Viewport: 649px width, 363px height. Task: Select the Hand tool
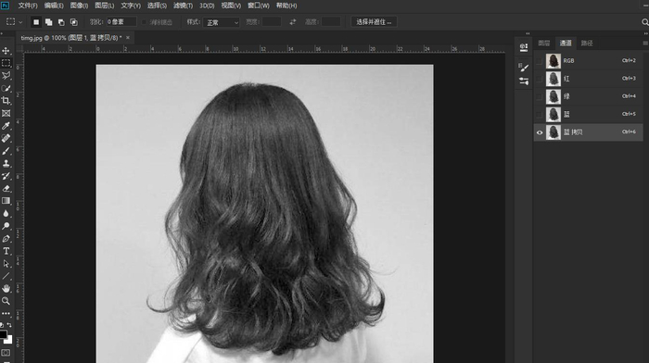coord(6,288)
